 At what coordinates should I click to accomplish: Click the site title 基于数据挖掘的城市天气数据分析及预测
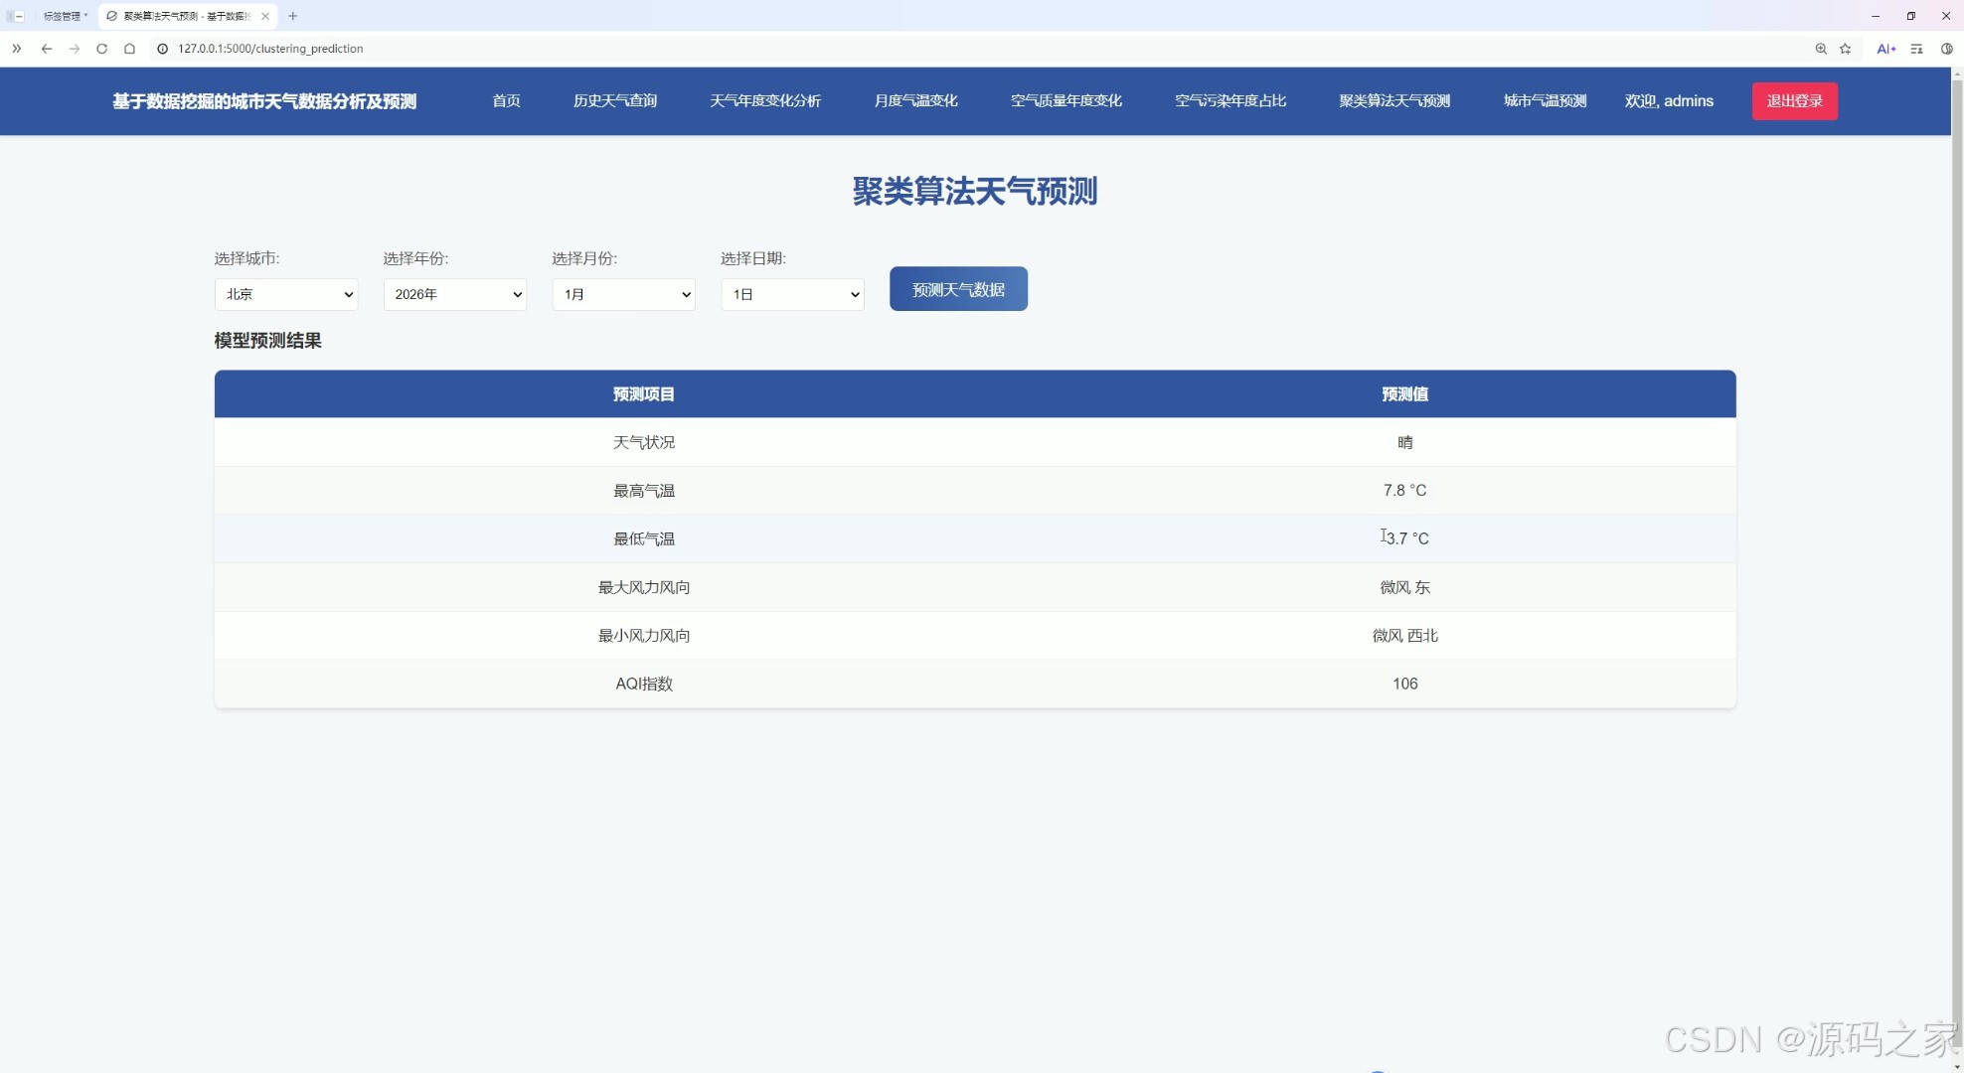pyautogui.click(x=264, y=101)
